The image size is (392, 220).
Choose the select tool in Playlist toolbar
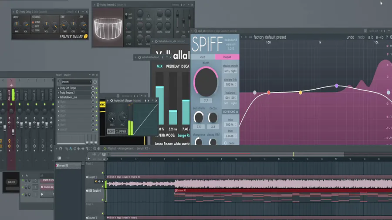coord(91,148)
